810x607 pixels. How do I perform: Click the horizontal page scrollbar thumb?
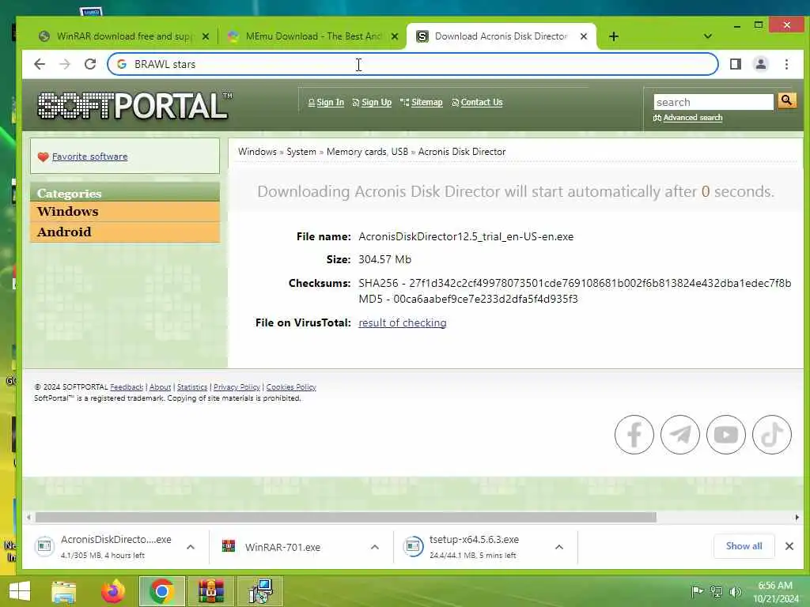pos(346,517)
